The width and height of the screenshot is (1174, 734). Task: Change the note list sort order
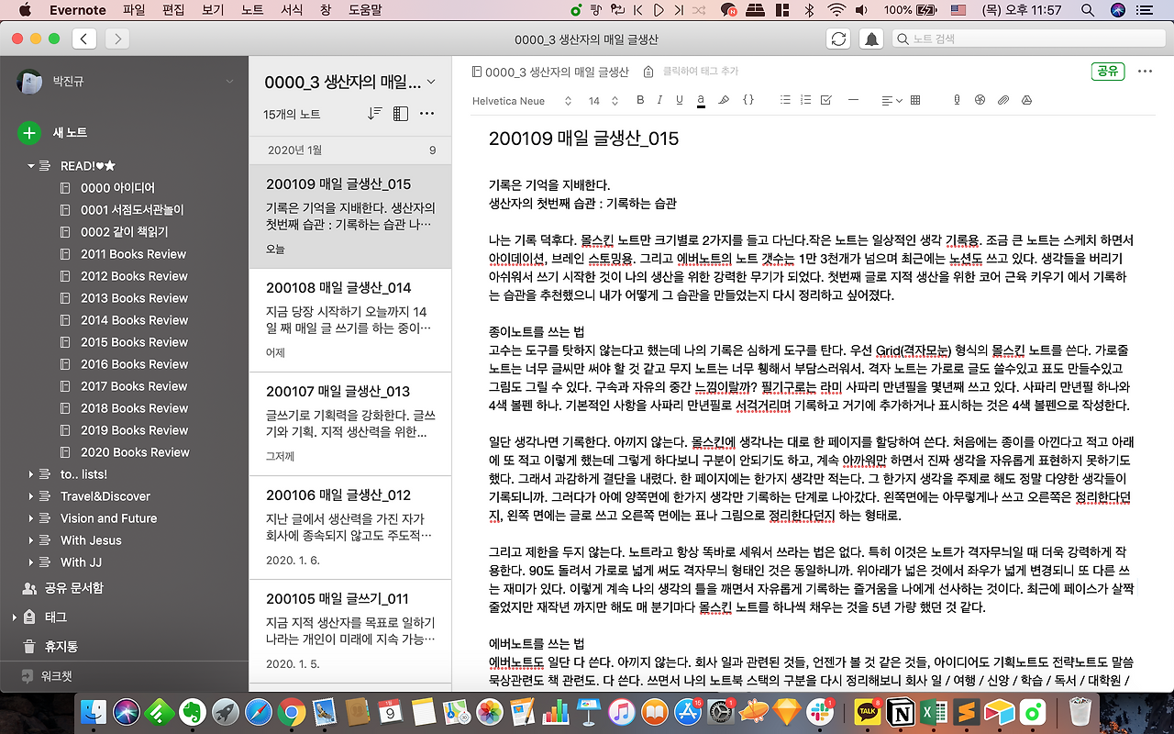(373, 113)
